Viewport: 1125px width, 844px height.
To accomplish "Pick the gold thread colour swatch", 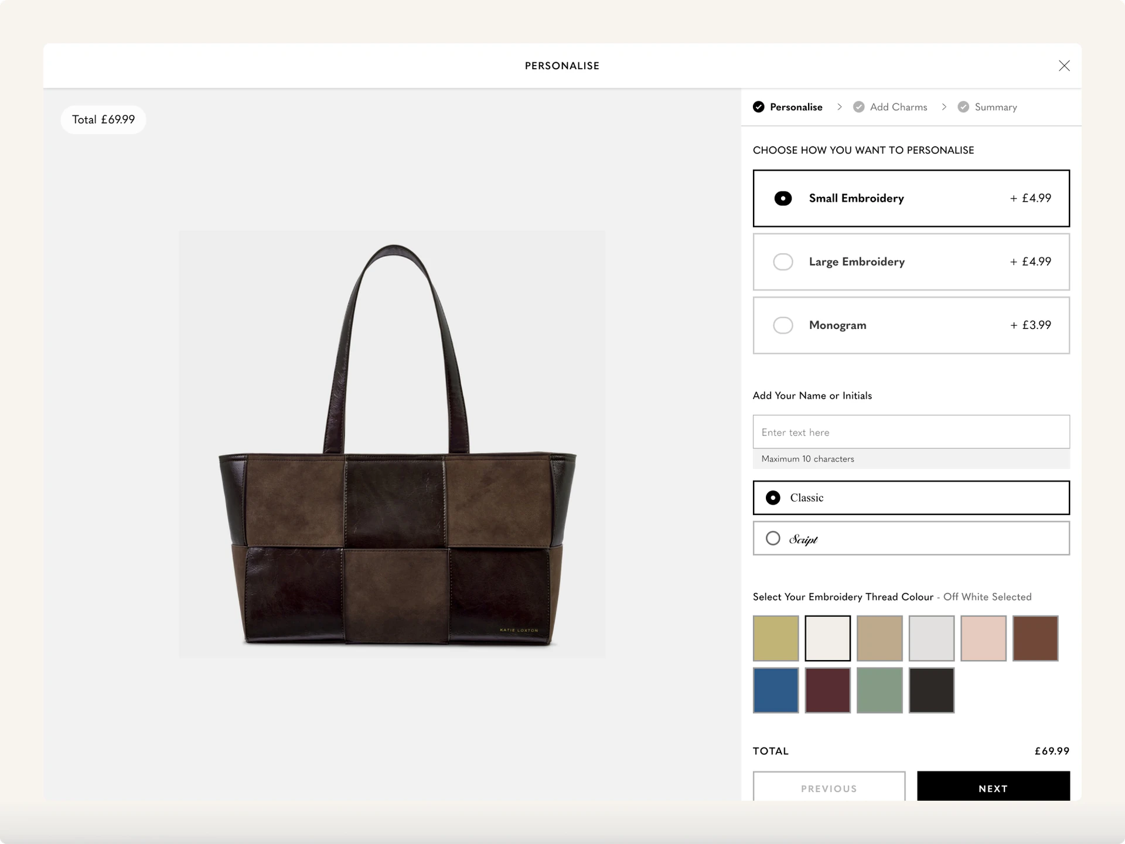I will (776, 638).
